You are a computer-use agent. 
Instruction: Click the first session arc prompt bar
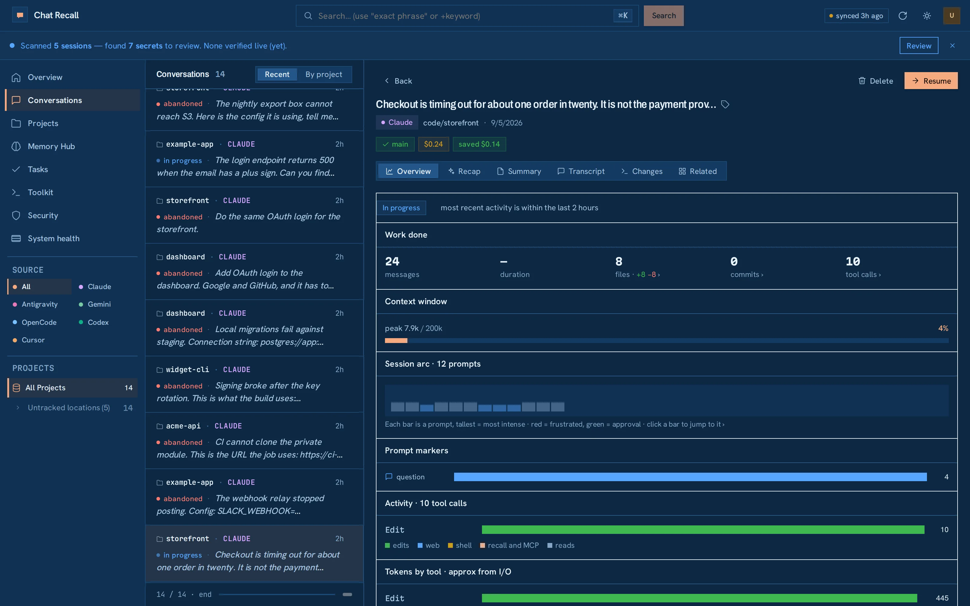coord(397,407)
